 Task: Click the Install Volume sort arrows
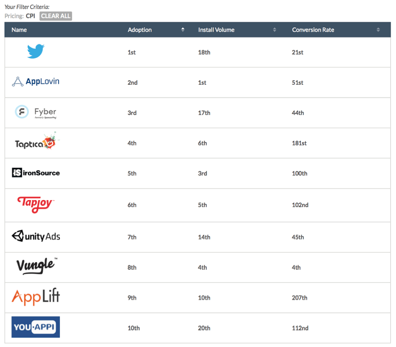click(x=275, y=30)
